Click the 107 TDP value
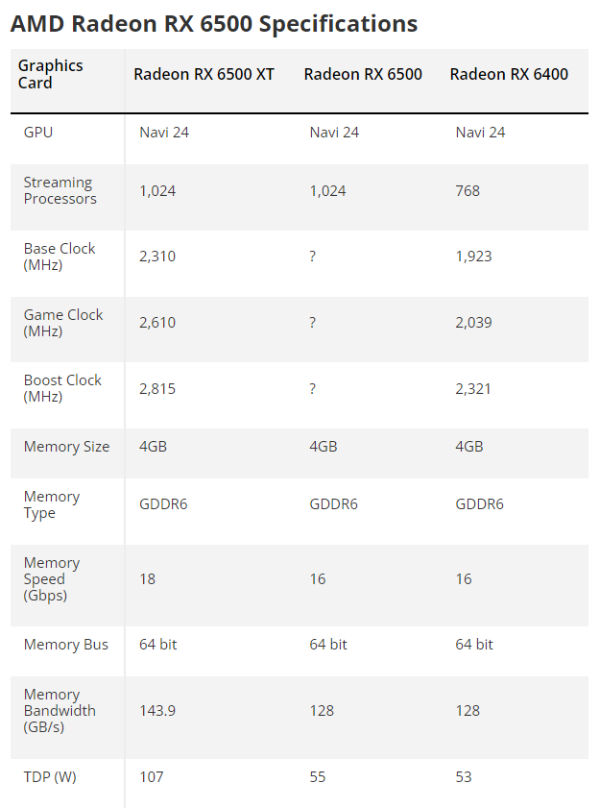Screen dimensions: 600x808 pos(152,776)
